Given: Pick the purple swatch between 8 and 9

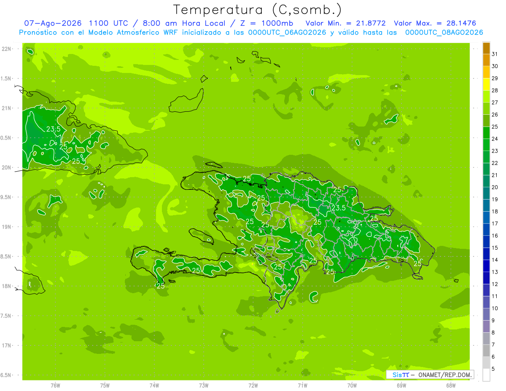Looking at the screenshot, I should [x=486, y=326].
